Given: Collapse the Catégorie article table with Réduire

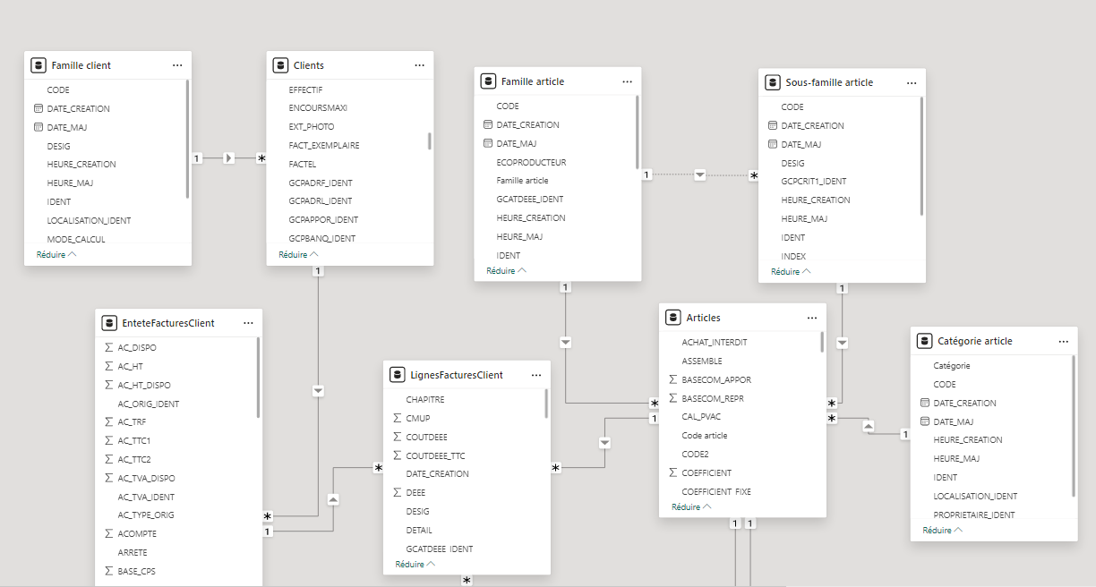Looking at the screenshot, I should click(943, 530).
